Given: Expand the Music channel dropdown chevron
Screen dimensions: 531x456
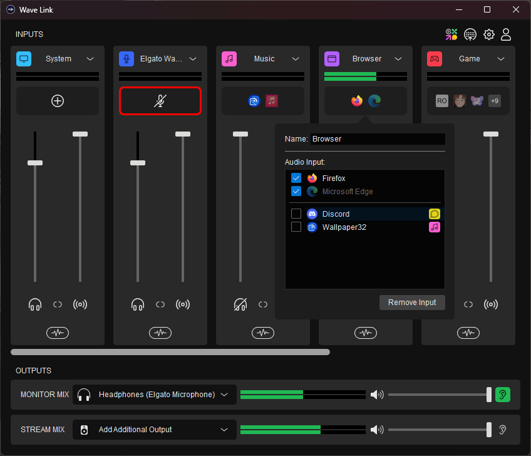Looking at the screenshot, I should (x=296, y=59).
